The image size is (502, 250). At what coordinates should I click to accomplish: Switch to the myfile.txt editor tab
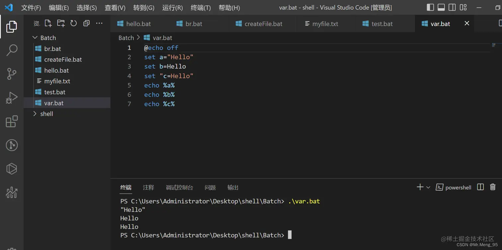point(325,24)
